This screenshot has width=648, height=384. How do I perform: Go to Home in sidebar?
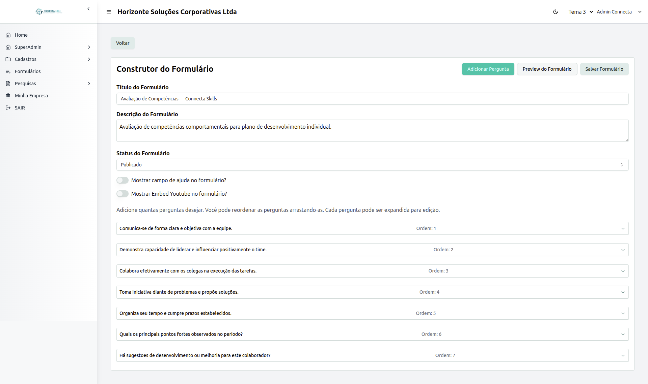tap(49, 35)
